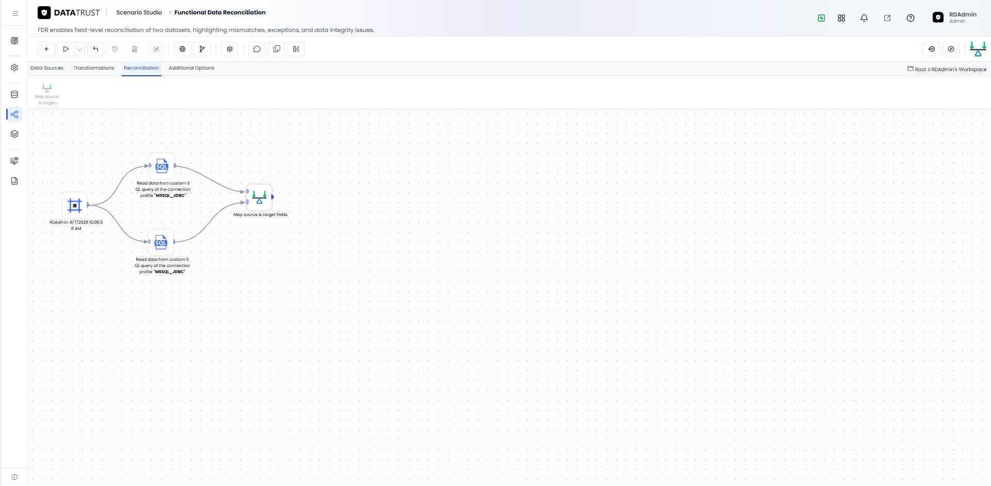Click the delete-results toolbar icon
991x486 pixels.
(135, 49)
